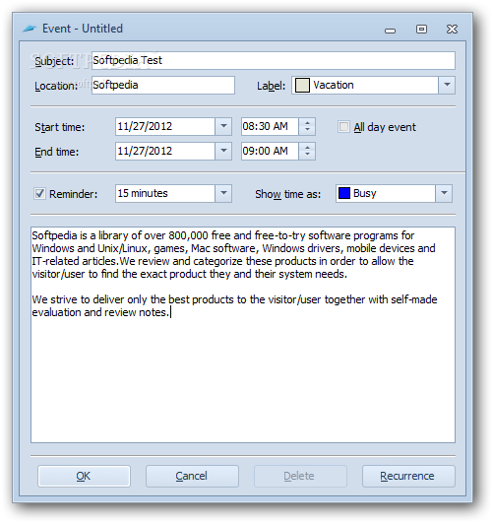Minimize the Event window
This screenshot has width=493, height=523.
[x=390, y=30]
